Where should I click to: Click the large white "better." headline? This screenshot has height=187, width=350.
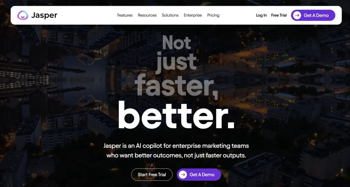click(176, 115)
